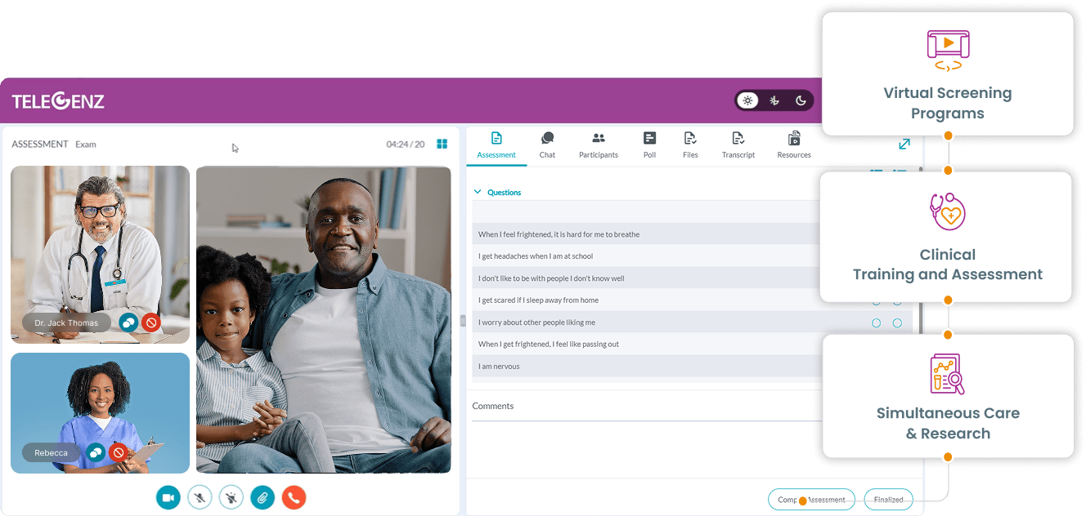Switch to light mode sun toggle
The height and width of the screenshot is (516, 1086).
pos(747,100)
